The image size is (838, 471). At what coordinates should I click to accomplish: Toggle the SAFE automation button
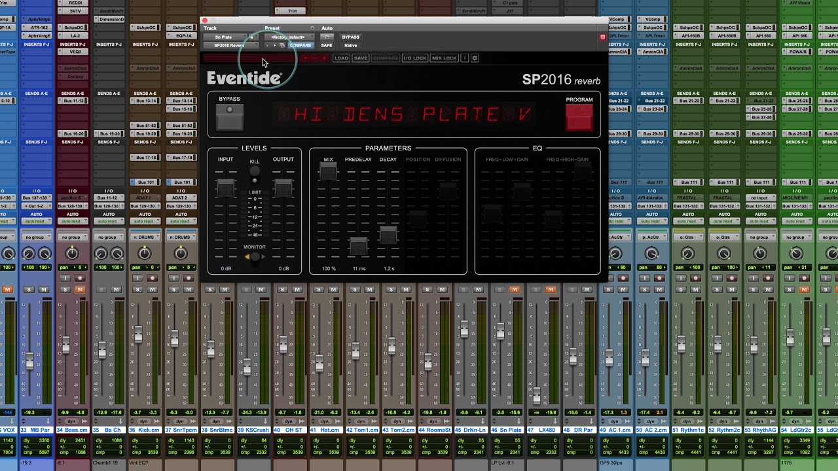327,46
